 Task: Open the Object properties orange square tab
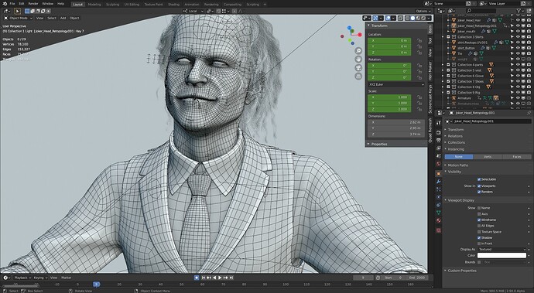pos(439,173)
